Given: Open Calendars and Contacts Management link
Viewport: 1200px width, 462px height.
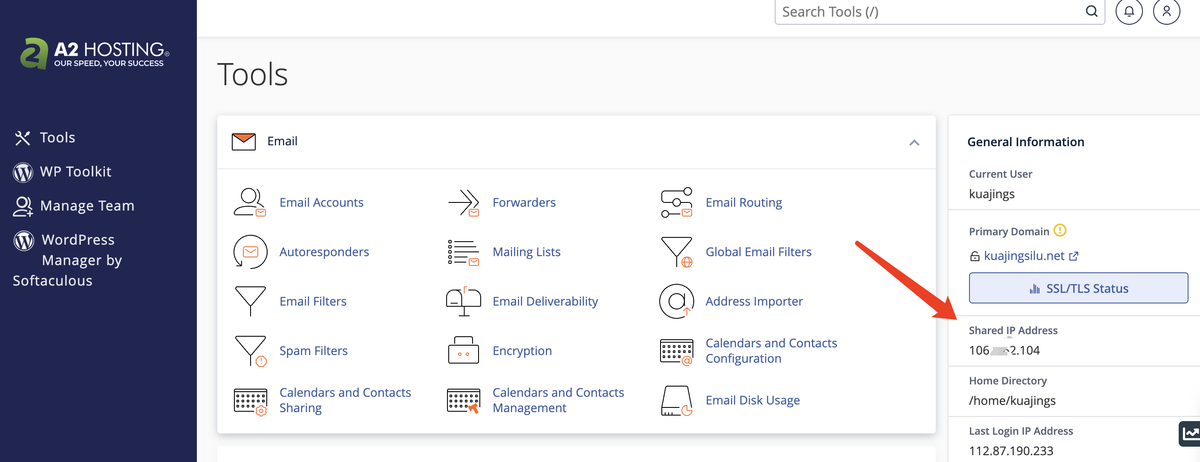Looking at the screenshot, I should pos(558,400).
